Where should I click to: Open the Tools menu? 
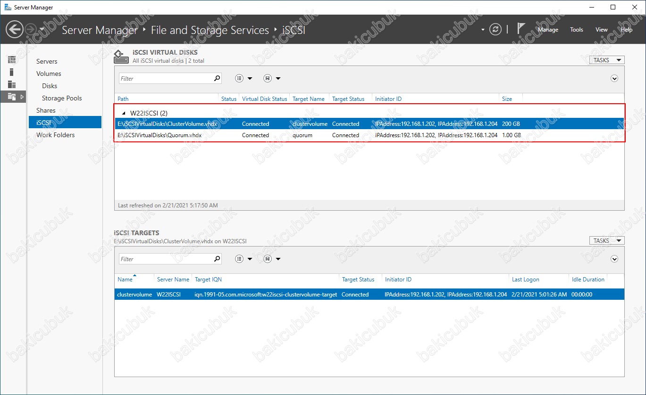[577, 30]
